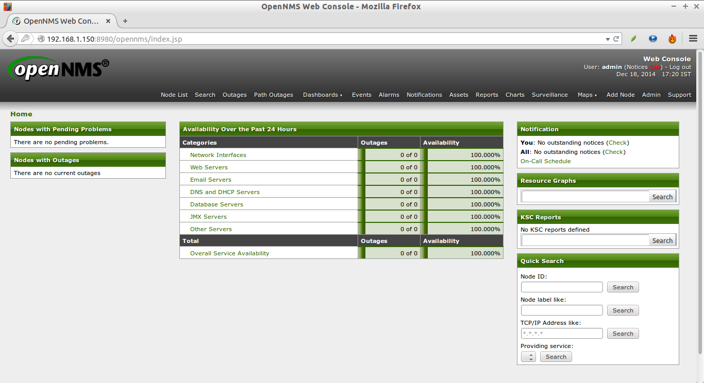704x383 pixels.
Task: Open a new browser tab
Action: click(125, 21)
